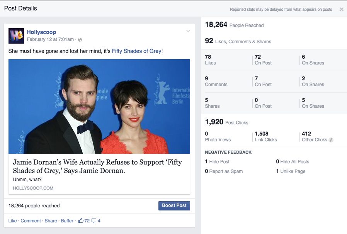
Task: Click the Other Clicks info icon
Action: pyautogui.click(x=331, y=140)
